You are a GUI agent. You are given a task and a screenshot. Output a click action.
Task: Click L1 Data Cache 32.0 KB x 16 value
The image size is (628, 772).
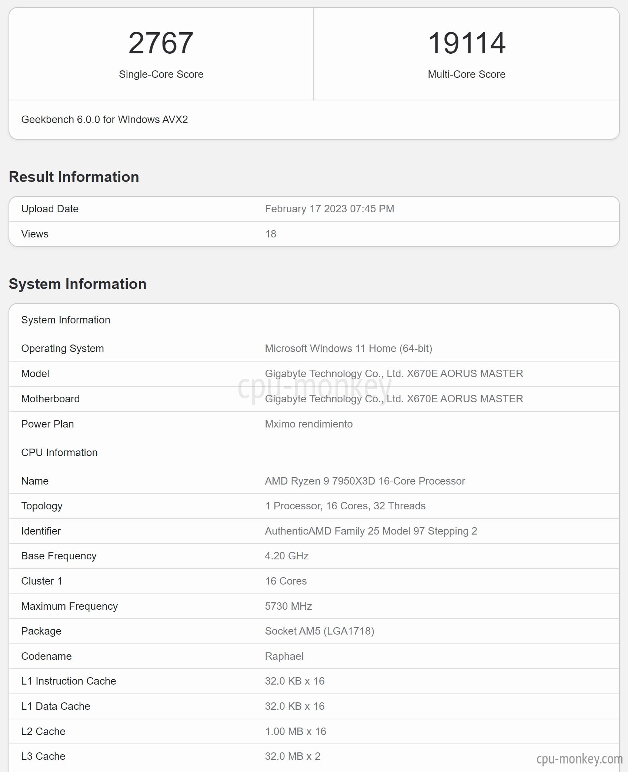(295, 706)
